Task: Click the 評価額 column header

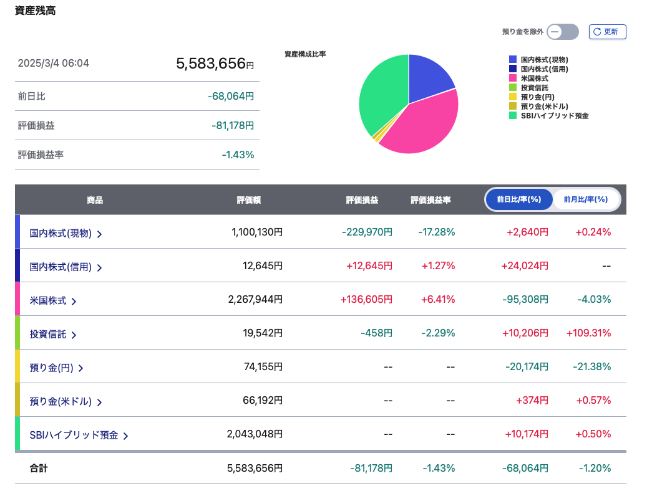Action: click(x=248, y=200)
